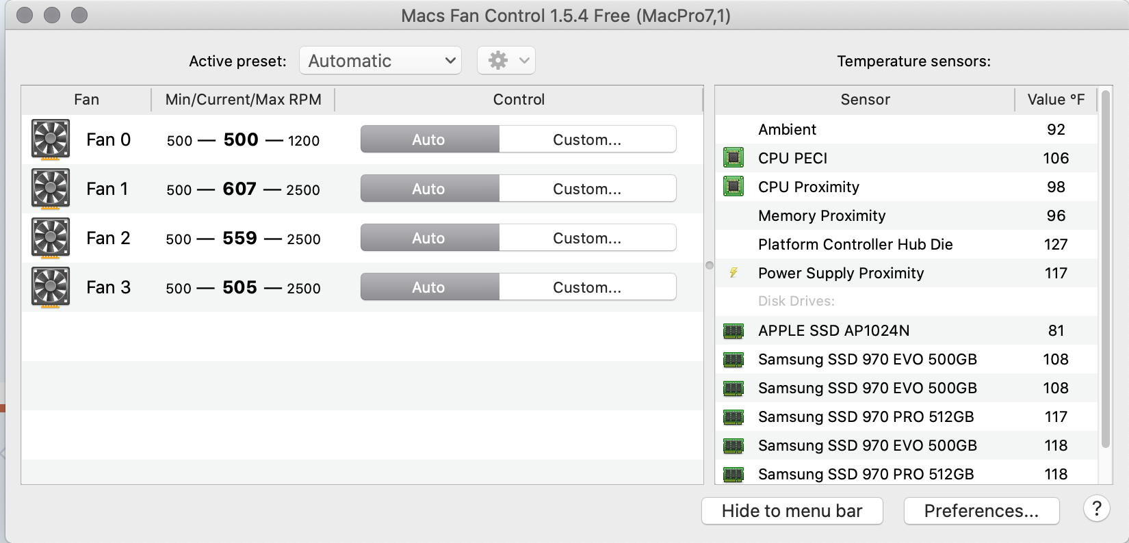This screenshot has height=543, width=1129.
Task: Click the temperature sensors list scrollbar
Action: pos(1105,274)
